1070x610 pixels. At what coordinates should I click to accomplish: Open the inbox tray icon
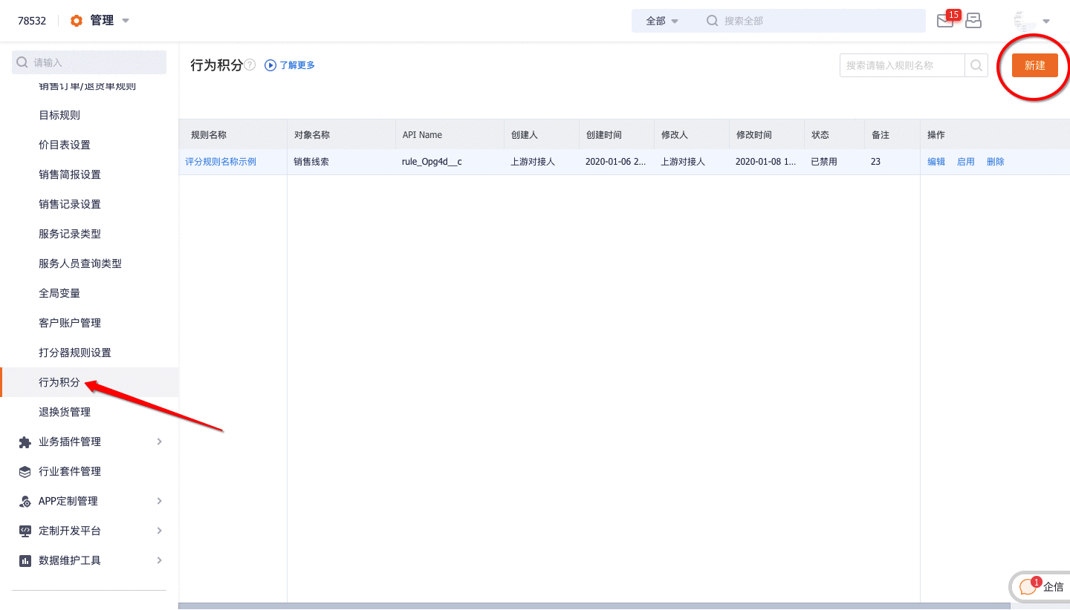pos(973,21)
